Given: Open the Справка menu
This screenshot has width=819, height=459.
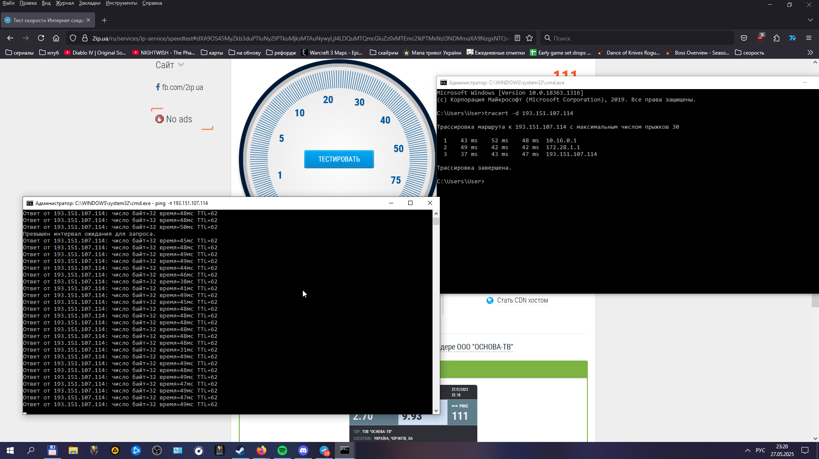Looking at the screenshot, I should [x=152, y=3].
